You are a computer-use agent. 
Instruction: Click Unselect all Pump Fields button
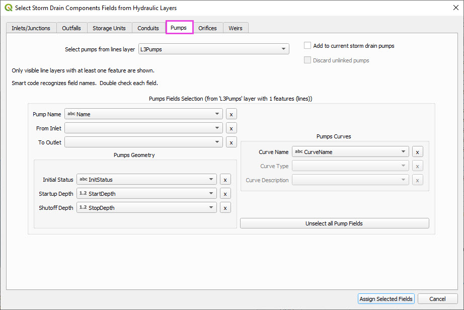pyautogui.click(x=334, y=223)
